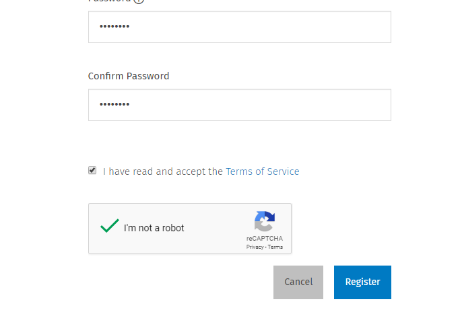
Task: Click the "I'm not a robot" label
Action: coord(154,228)
